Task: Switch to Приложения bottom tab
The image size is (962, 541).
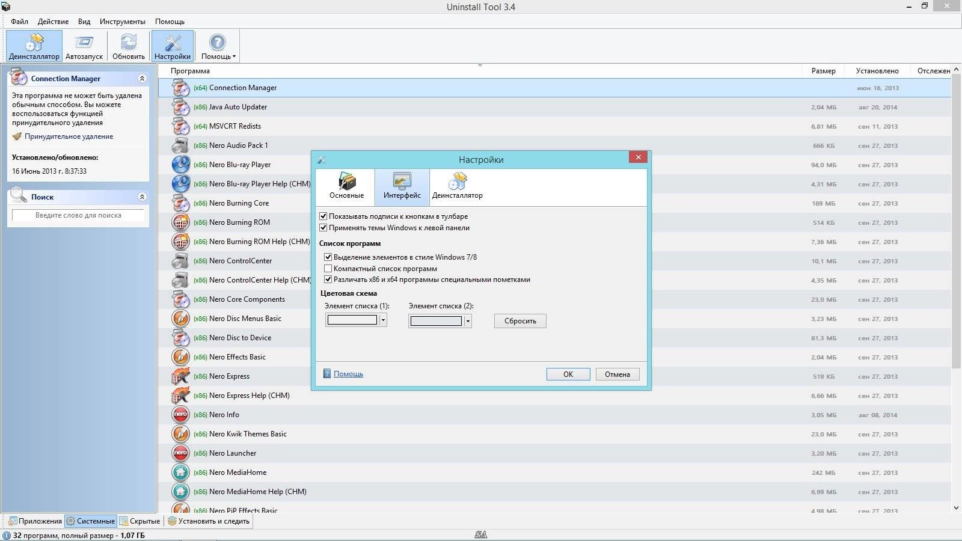Action: [35, 521]
